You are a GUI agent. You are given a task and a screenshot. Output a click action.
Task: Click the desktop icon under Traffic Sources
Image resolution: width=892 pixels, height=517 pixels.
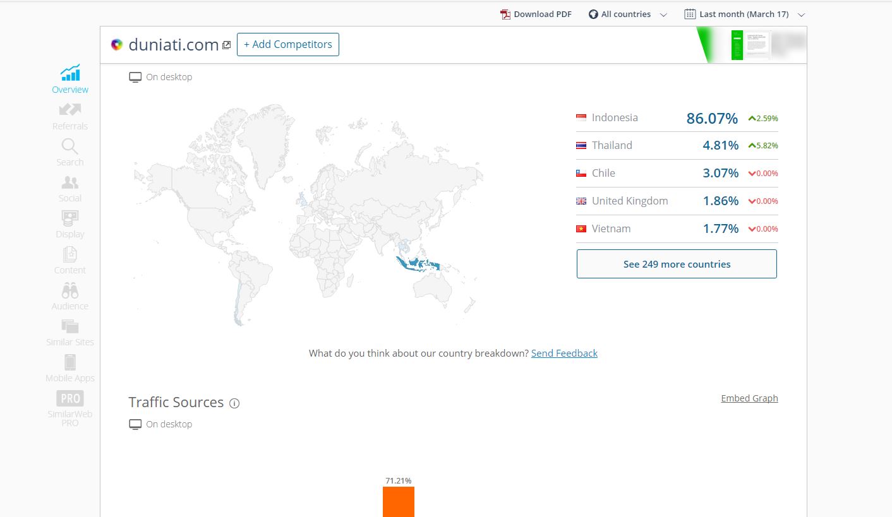[x=135, y=424]
